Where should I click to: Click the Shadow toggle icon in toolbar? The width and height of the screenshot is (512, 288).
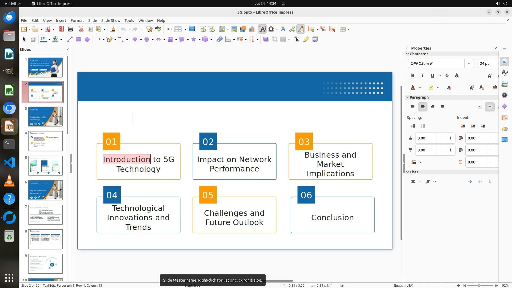pyautogui.click(x=266, y=39)
